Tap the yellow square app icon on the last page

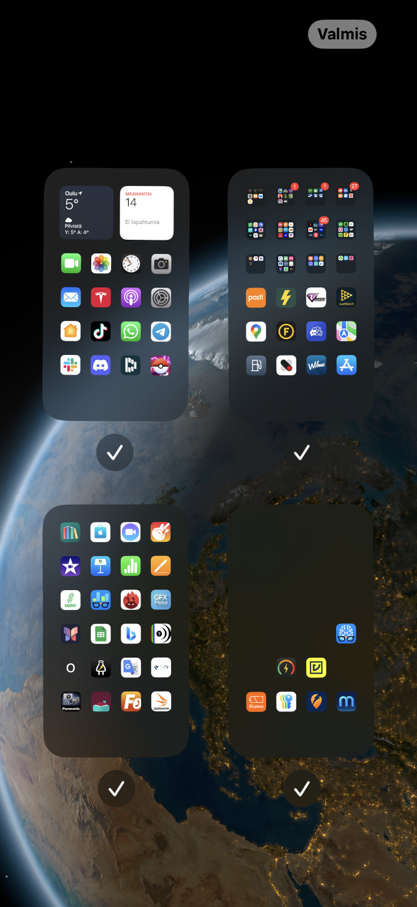coord(316,668)
